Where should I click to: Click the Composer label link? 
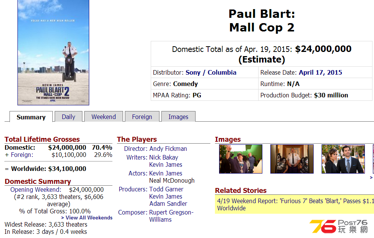click(x=133, y=212)
